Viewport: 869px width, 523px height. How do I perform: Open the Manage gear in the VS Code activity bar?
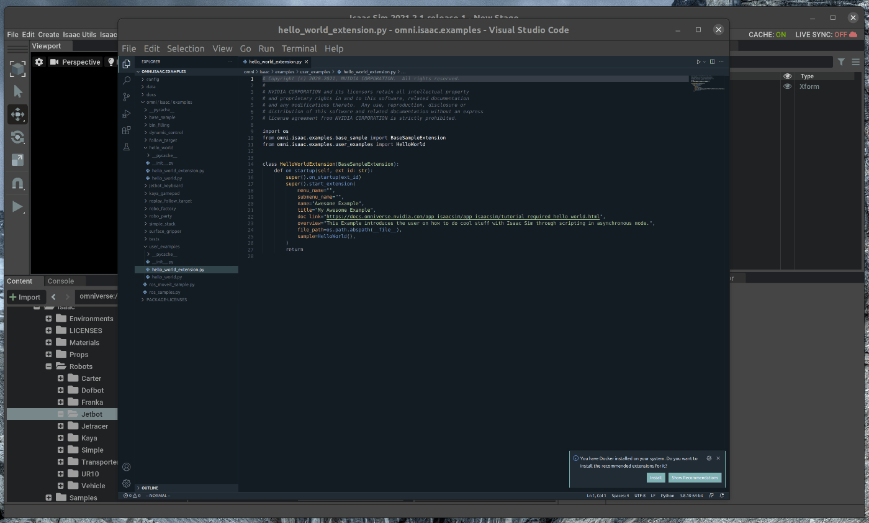pyautogui.click(x=127, y=483)
